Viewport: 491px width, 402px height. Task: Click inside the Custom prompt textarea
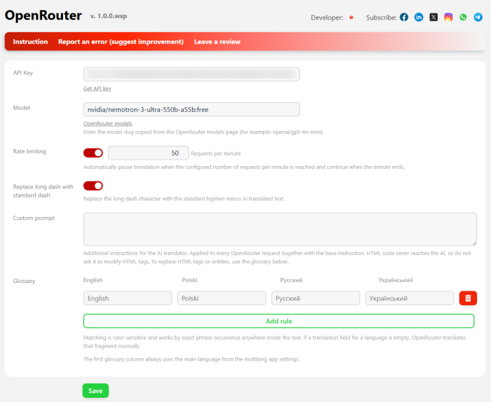pos(280,229)
